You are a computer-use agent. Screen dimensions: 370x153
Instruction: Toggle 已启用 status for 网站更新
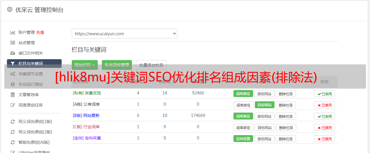pos(324,116)
